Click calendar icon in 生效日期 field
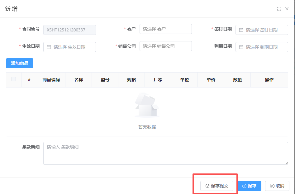 [x=49, y=47]
